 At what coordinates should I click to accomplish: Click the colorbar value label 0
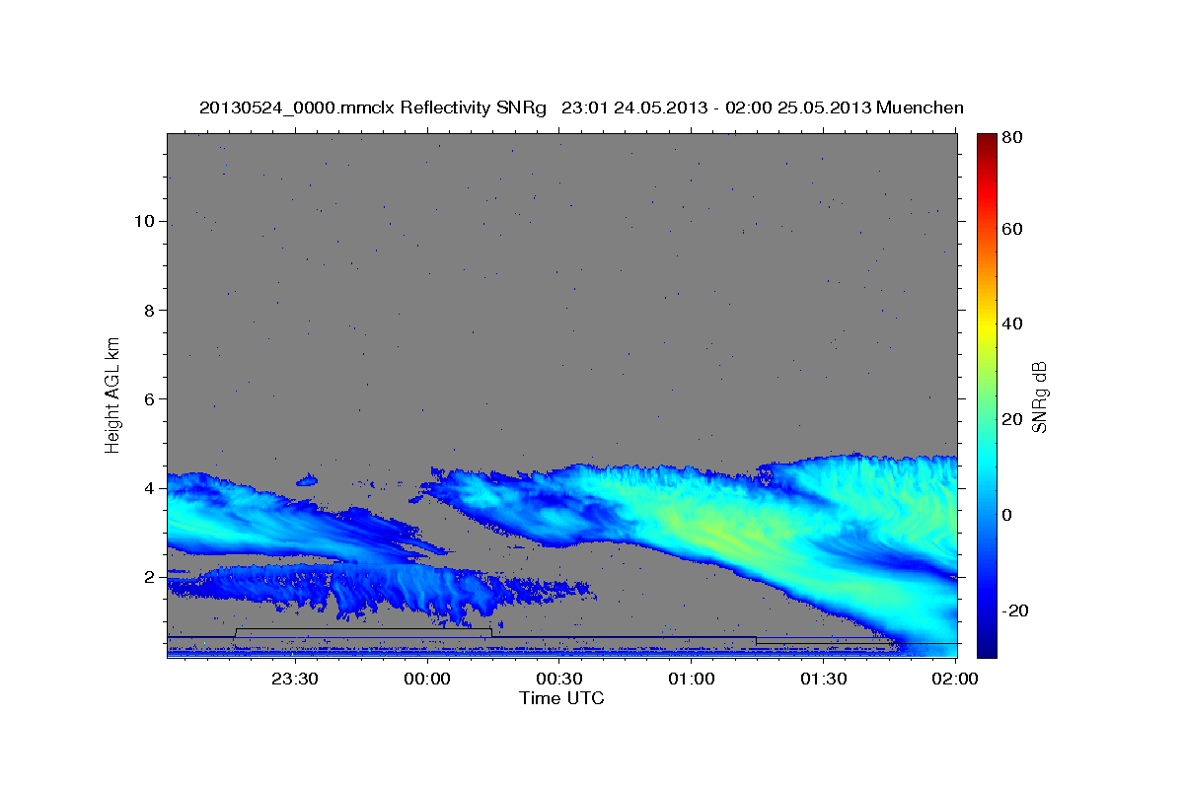(x=1006, y=515)
